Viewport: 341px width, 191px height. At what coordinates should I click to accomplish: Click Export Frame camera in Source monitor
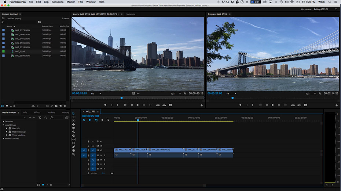[x=170, y=105]
